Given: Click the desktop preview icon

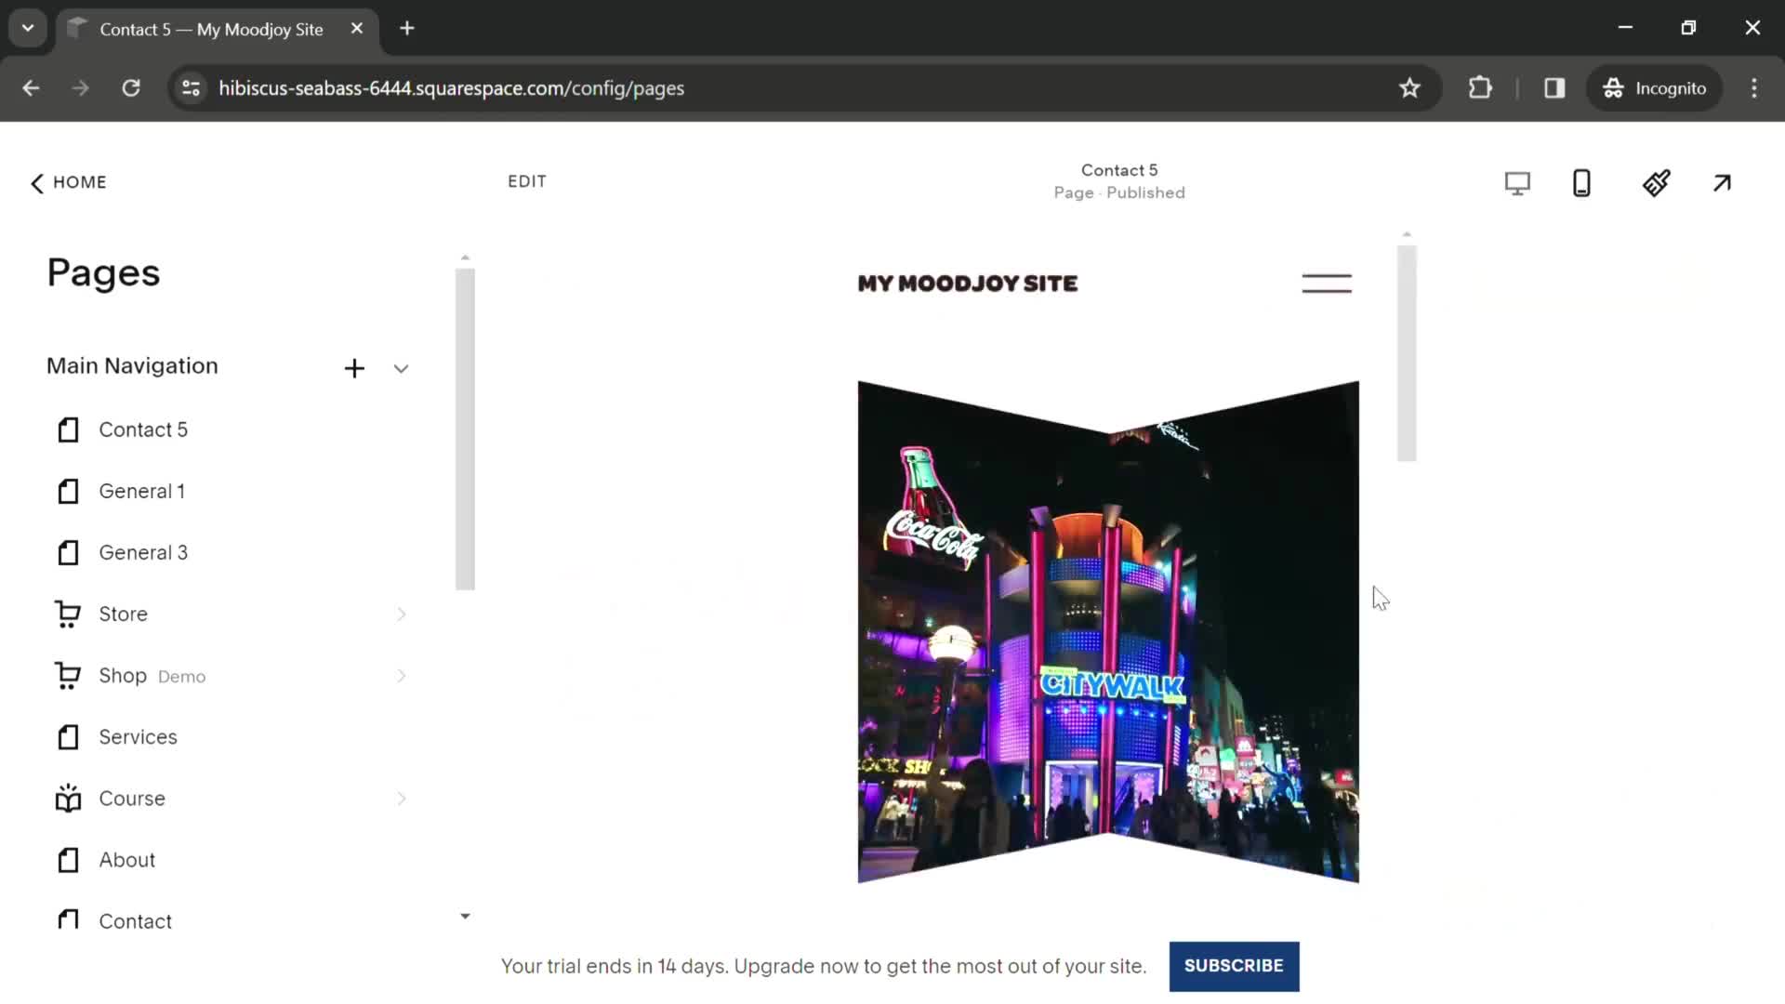Looking at the screenshot, I should point(1516,182).
